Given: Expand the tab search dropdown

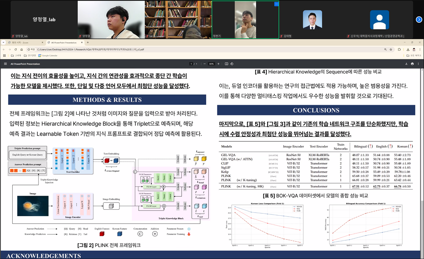Looking at the screenshot, I should (3, 42).
